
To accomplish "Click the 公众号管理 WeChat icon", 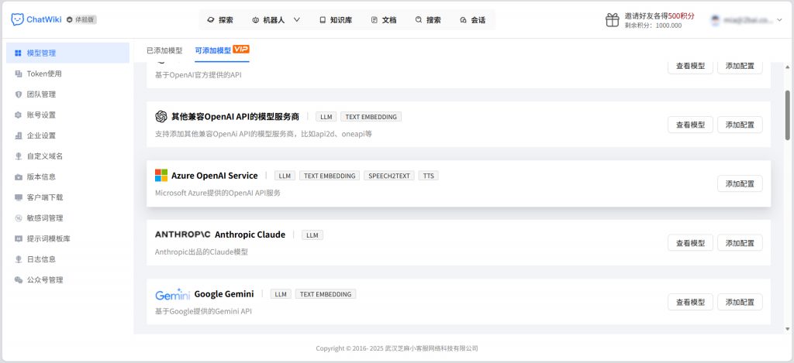I will click(19, 279).
